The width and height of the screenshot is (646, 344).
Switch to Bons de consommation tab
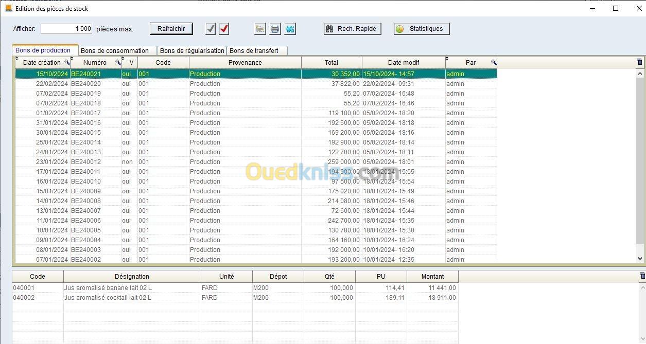coord(115,50)
